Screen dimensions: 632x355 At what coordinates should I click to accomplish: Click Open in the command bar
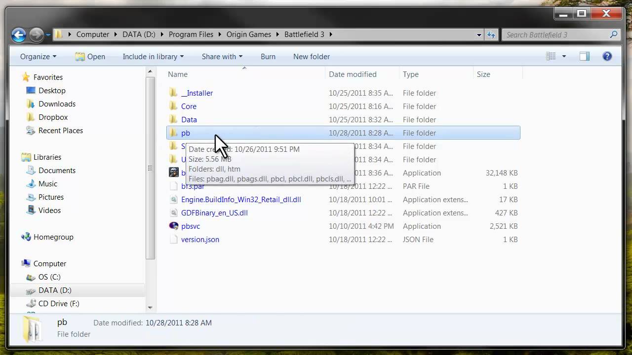click(x=90, y=57)
